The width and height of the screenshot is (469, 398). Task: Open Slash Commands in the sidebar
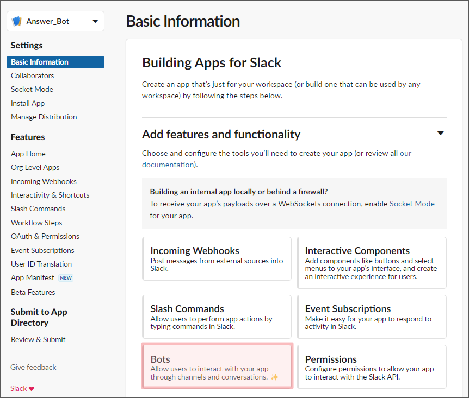click(x=38, y=209)
